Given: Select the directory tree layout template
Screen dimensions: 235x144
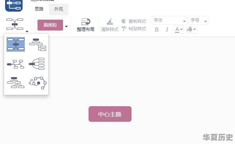Looking at the screenshot, I should coord(38,45).
